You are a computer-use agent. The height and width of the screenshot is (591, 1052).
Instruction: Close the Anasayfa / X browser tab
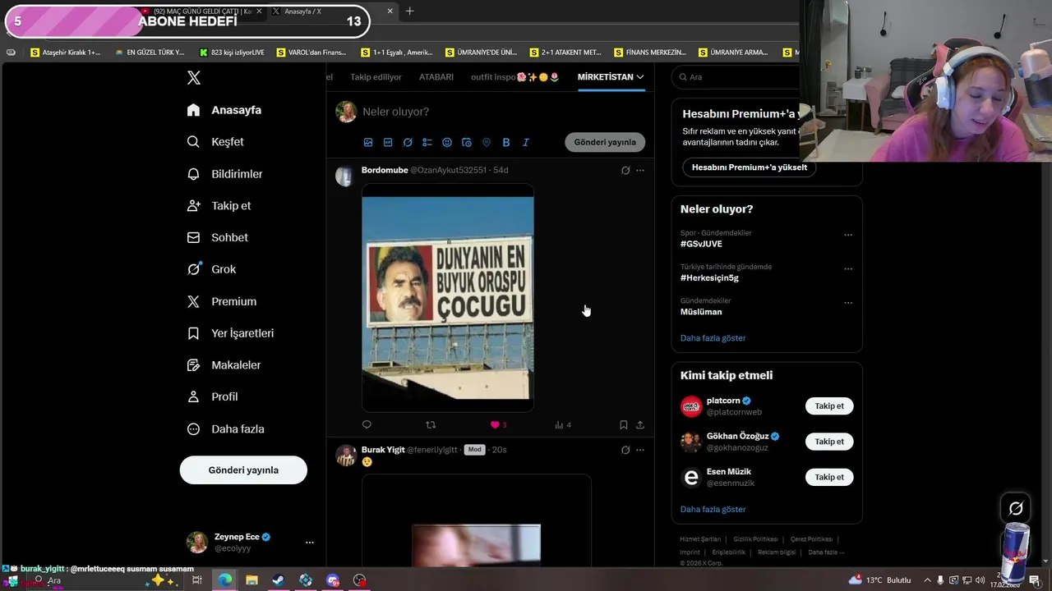coord(390,11)
